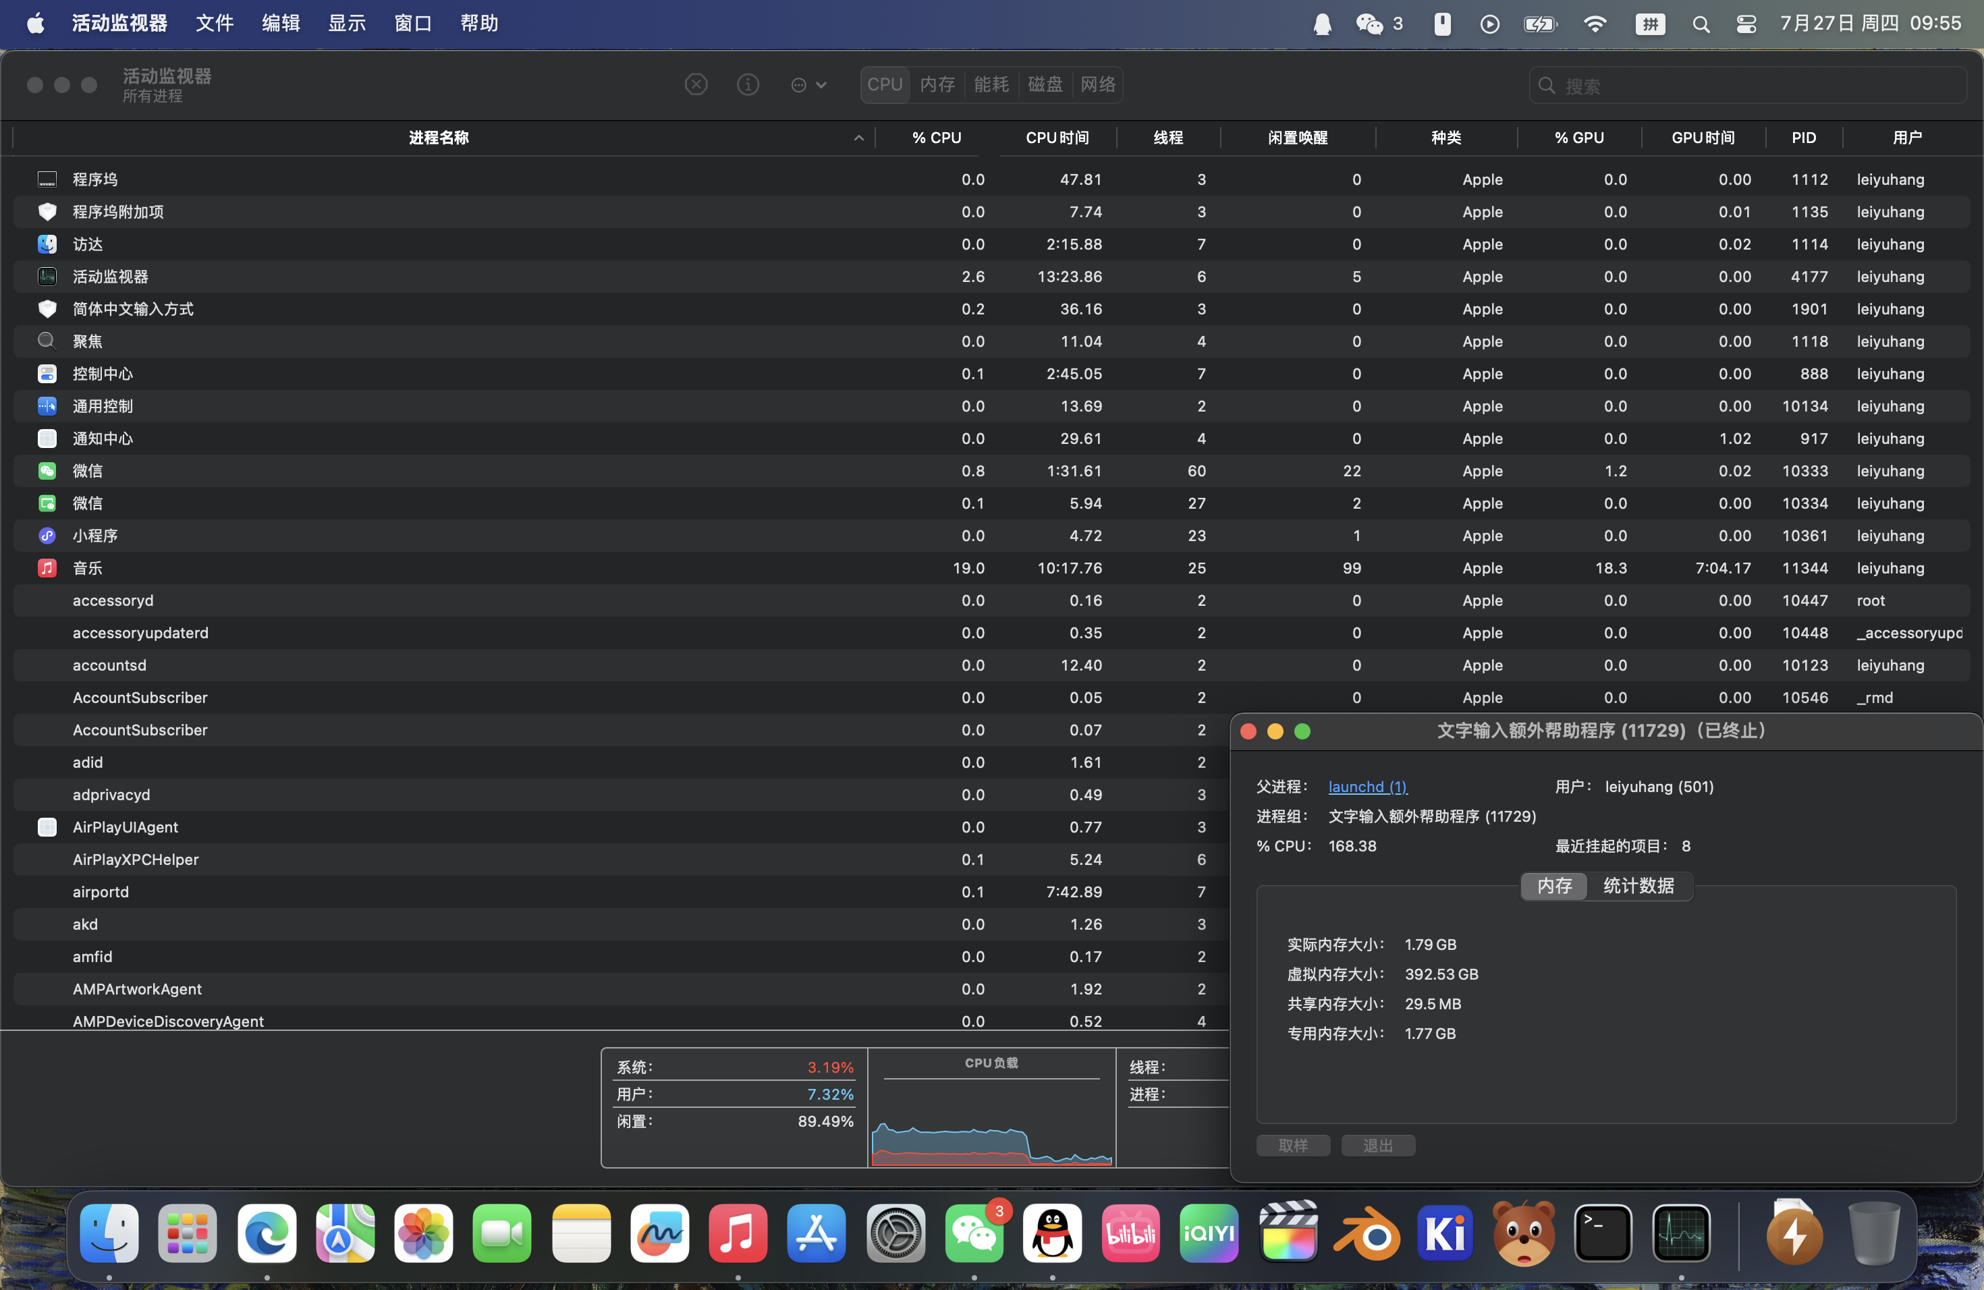Open Control Center from the menu bar

click(1746, 24)
